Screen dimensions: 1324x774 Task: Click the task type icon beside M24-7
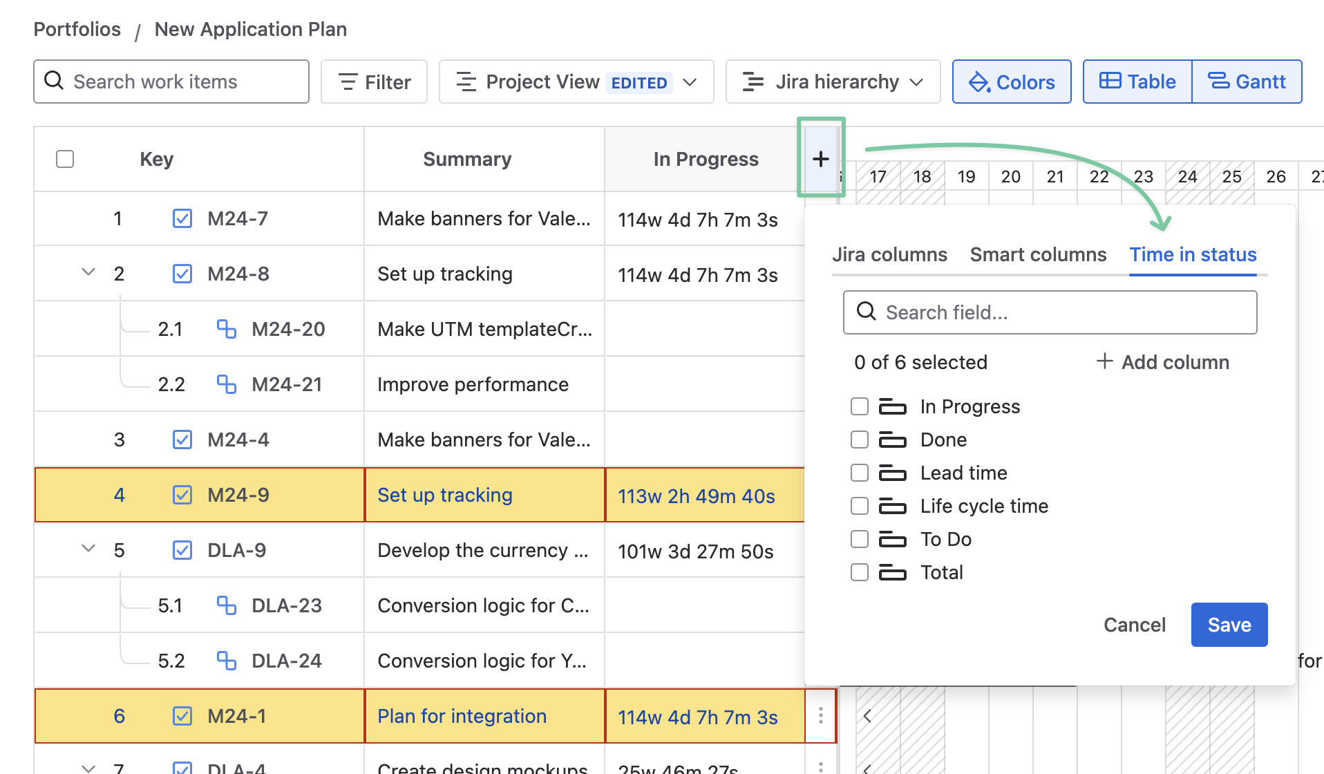pyautogui.click(x=182, y=218)
